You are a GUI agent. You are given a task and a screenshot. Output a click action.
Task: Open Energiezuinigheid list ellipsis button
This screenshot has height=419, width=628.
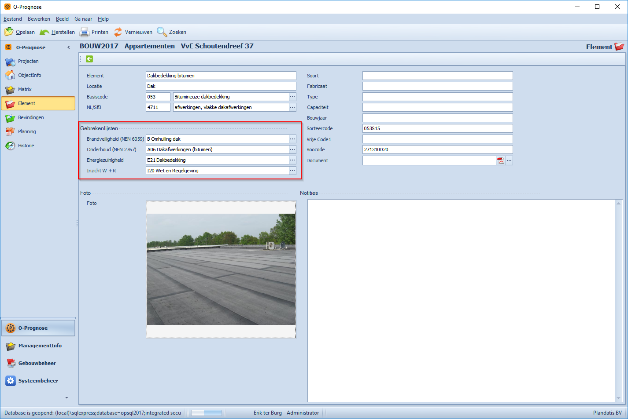point(292,160)
